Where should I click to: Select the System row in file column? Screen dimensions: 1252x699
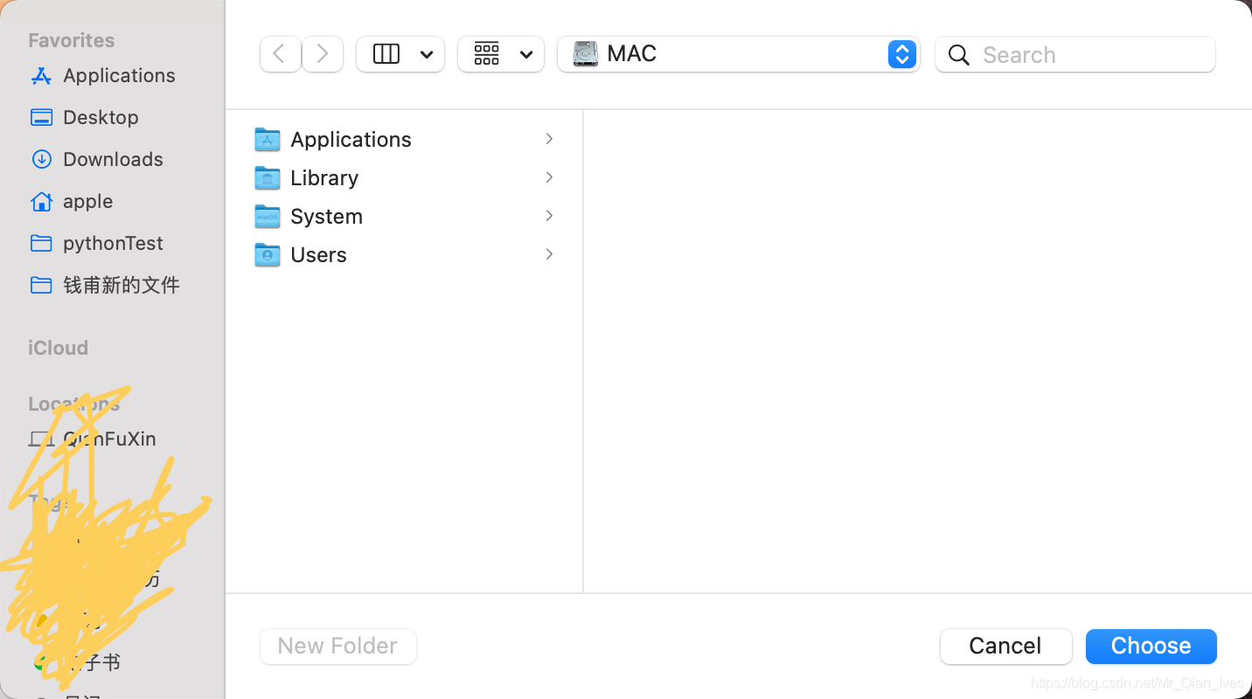point(405,216)
